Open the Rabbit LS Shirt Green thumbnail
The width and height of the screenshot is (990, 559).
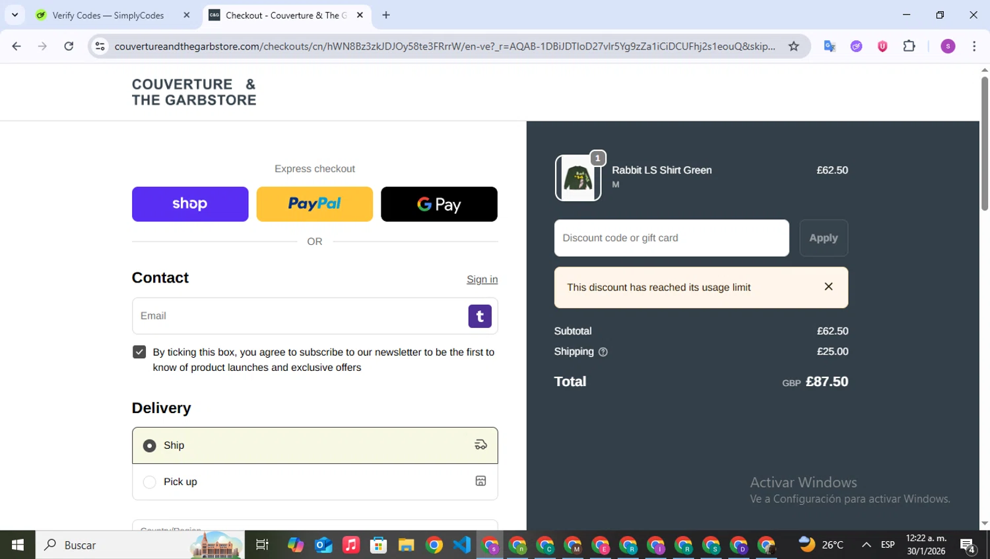(578, 178)
